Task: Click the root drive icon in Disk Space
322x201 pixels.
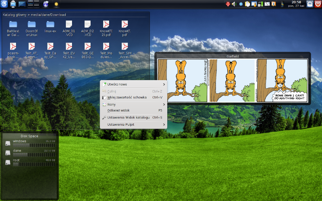Action: [x=8, y=162]
